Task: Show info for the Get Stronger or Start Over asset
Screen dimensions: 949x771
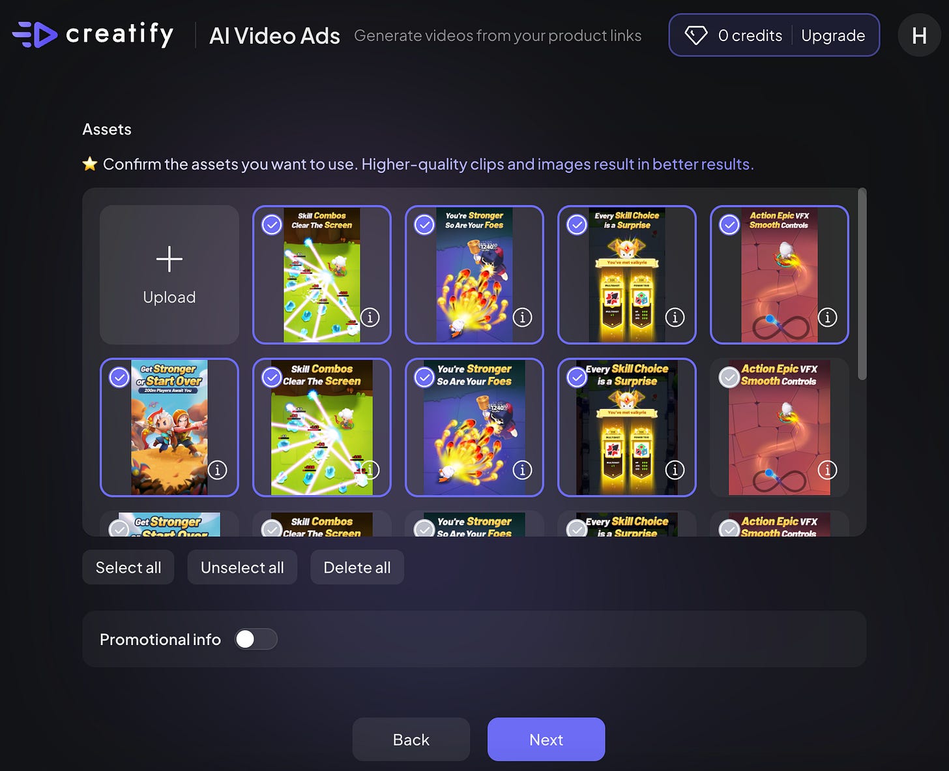Action: [x=217, y=470]
